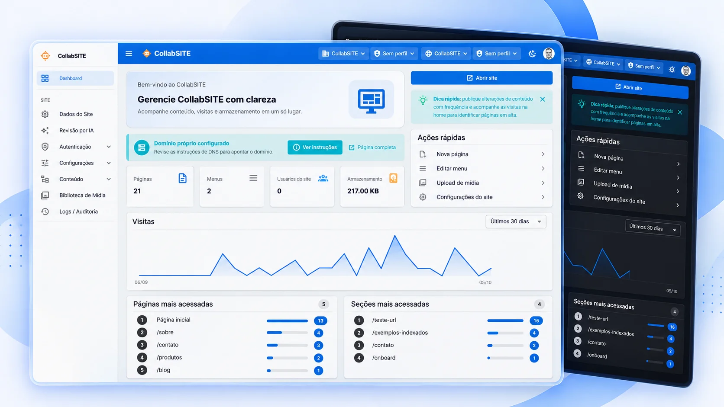The height and width of the screenshot is (407, 724).
Task: Click the Usuários do site people icon
Action: 323,178
